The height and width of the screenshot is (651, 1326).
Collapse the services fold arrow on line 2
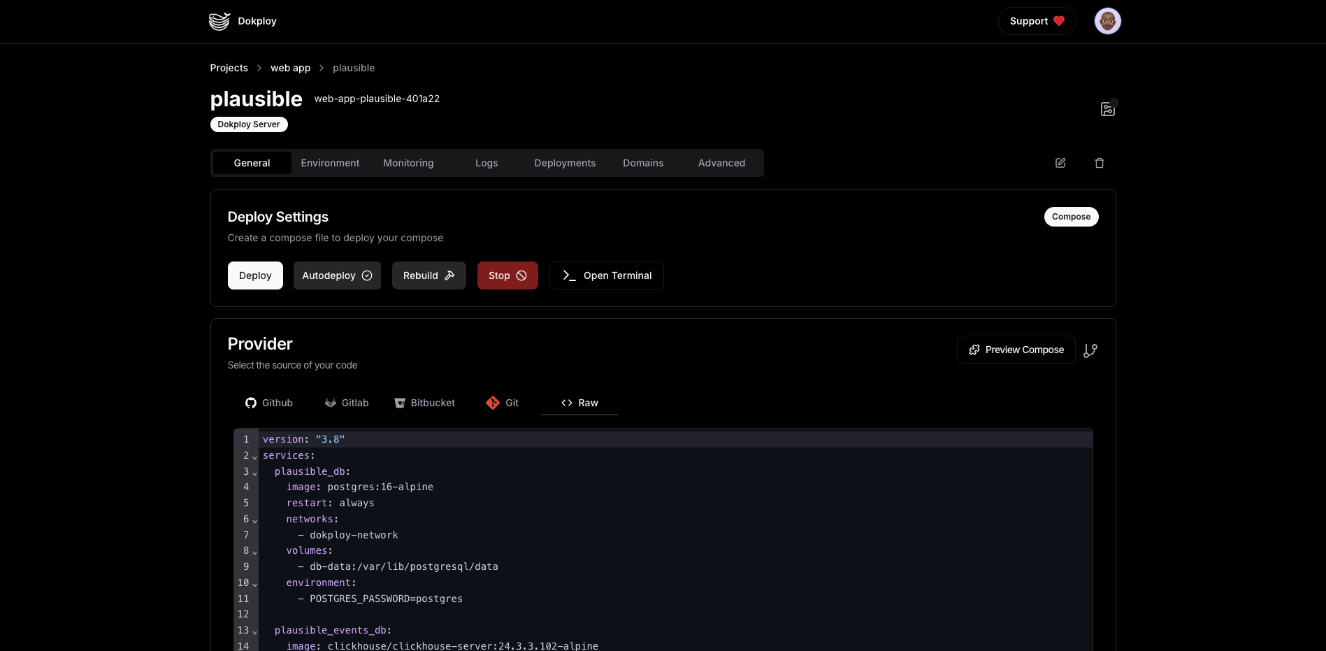pyautogui.click(x=254, y=457)
